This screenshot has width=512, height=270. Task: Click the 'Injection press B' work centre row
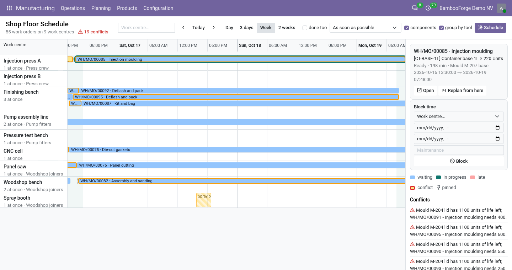[x=34, y=79]
